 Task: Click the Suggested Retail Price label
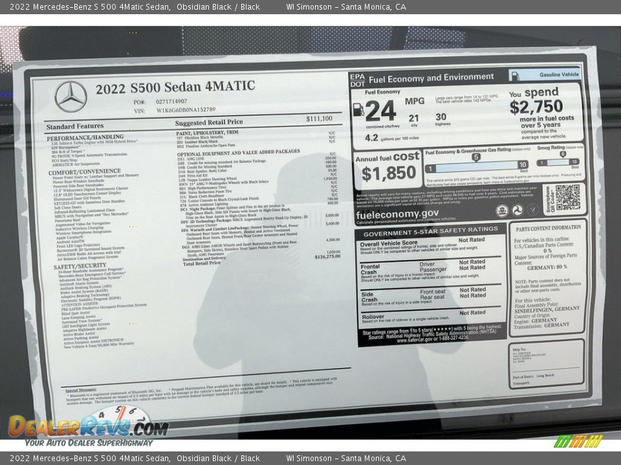(x=209, y=123)
